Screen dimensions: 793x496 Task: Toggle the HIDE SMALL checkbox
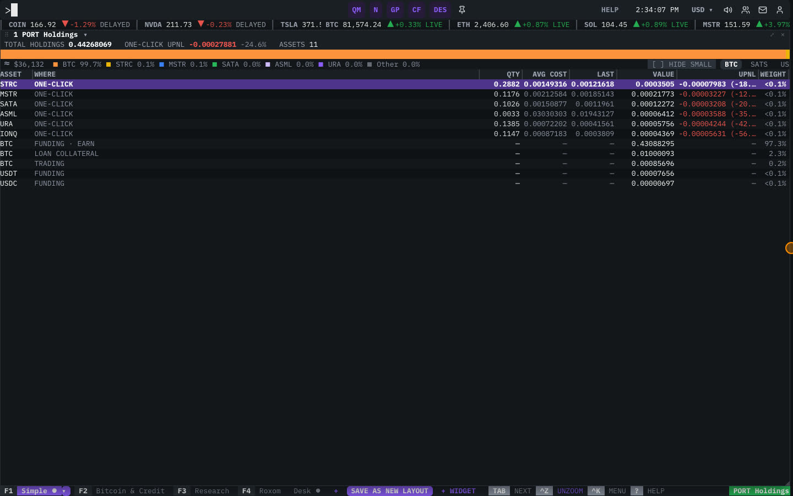pos(682,64)
